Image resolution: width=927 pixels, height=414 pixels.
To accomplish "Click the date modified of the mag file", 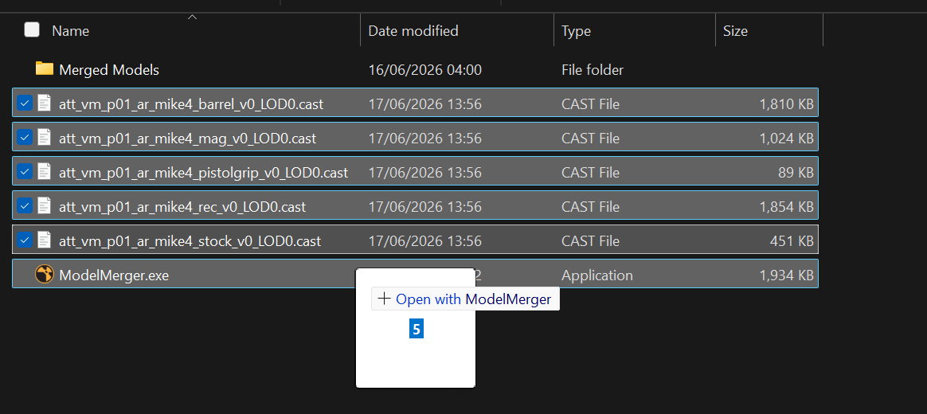I will 424,139.
